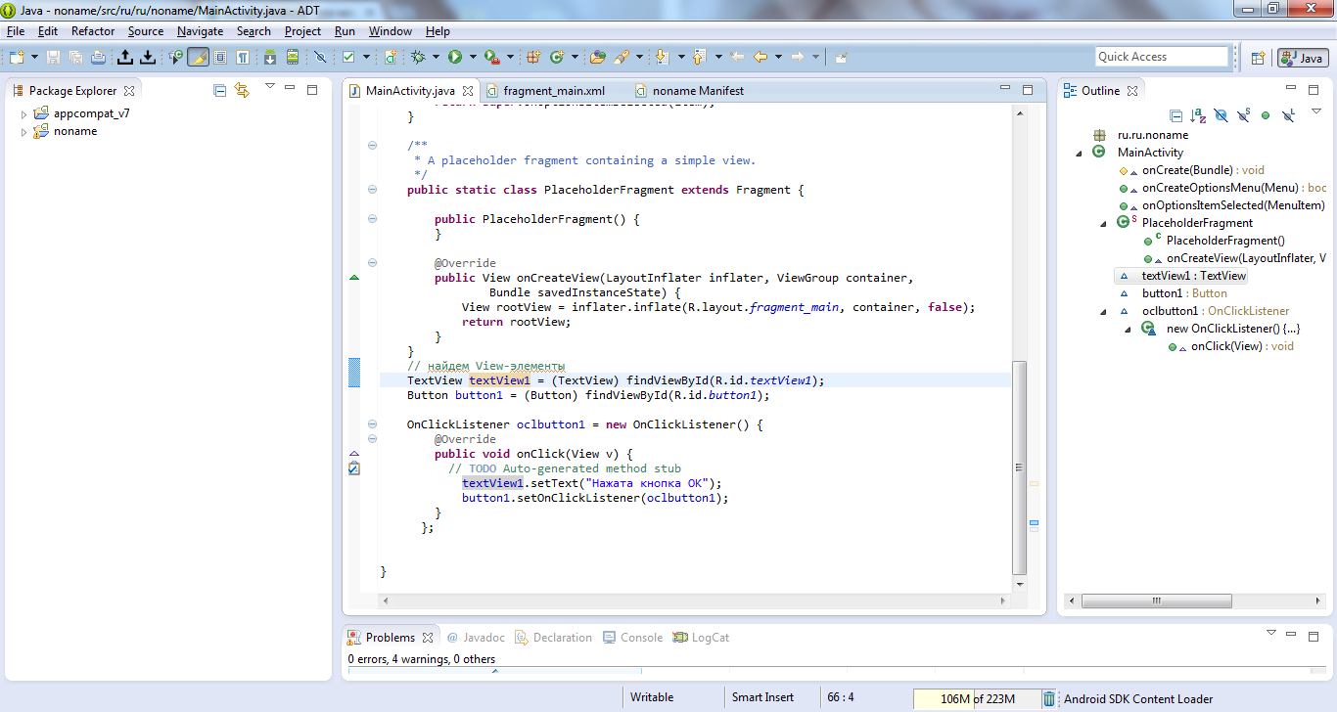Toggle Mark Occurrences highlighter button

(x=198, y=57)
